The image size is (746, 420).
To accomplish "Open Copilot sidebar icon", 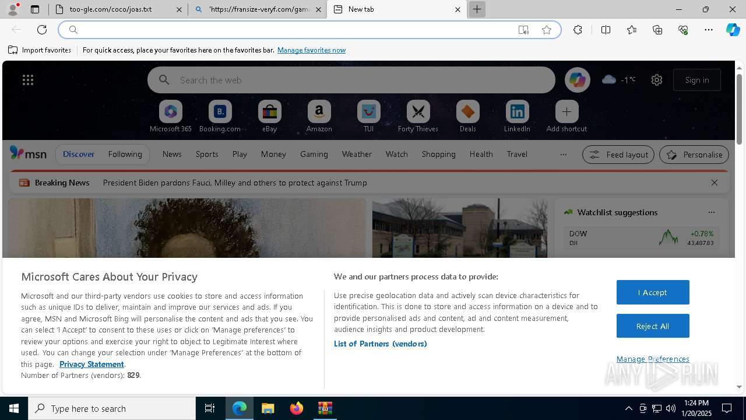I will pos(733,30).
